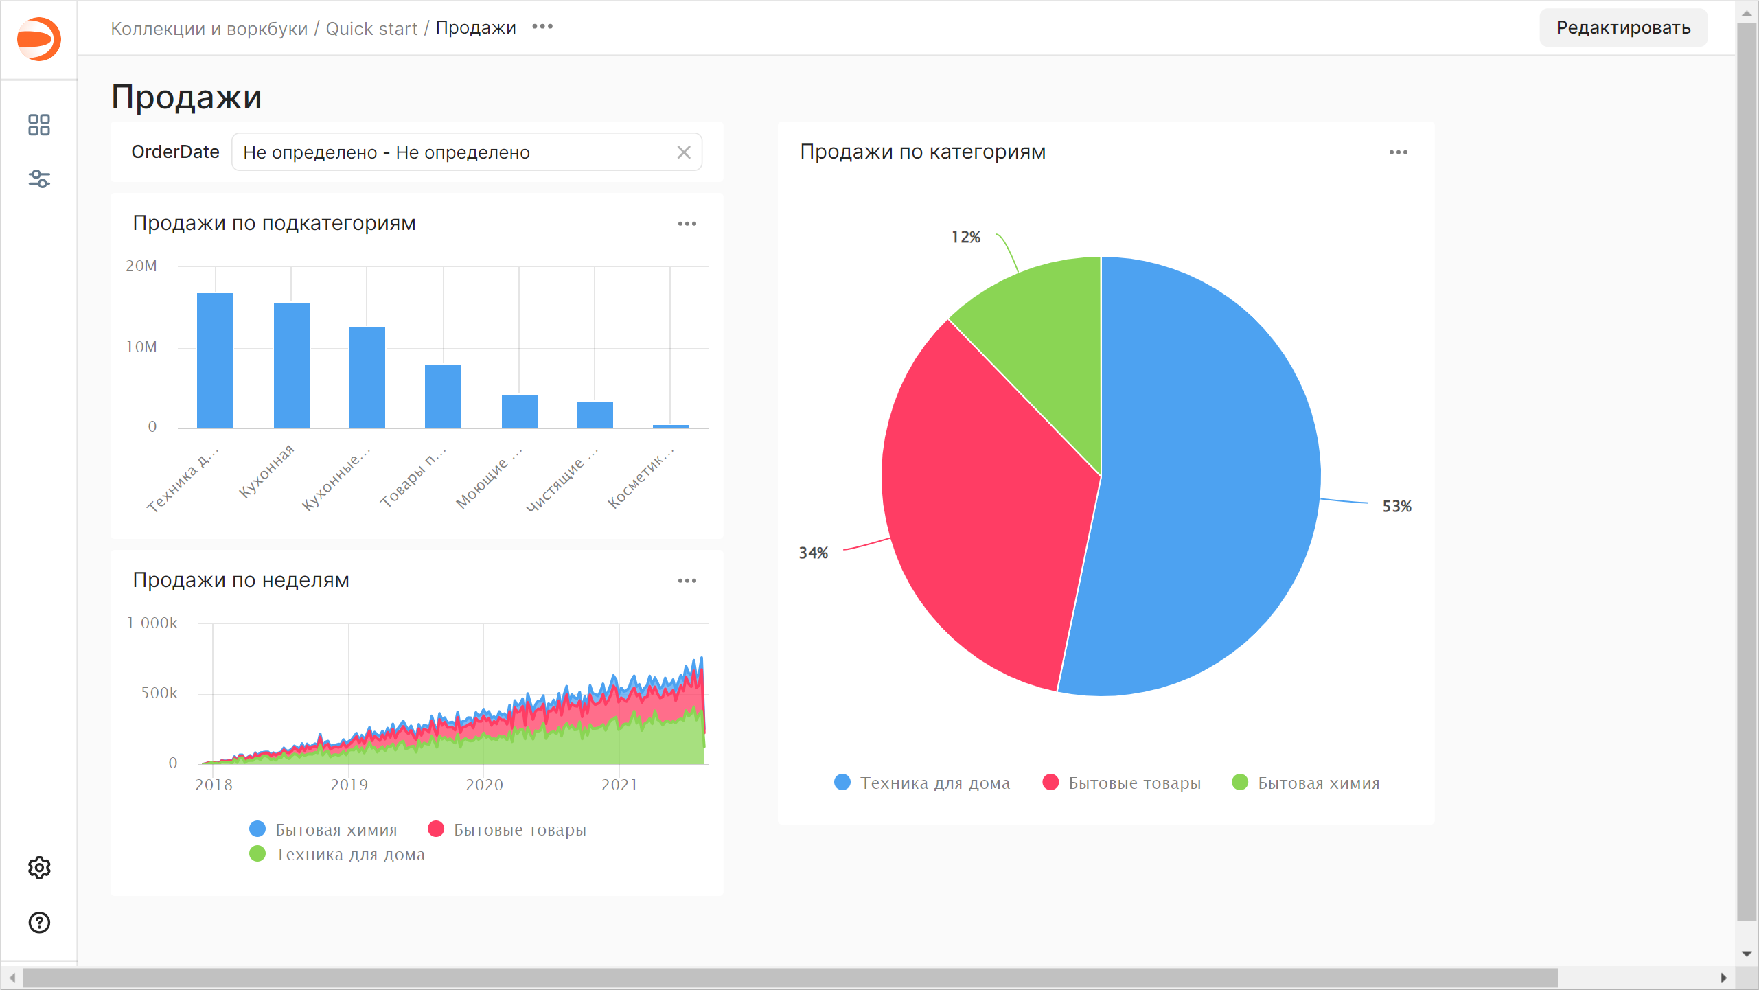Open the gear settings icon
Image resolution: width=1759 pixels, height=990 pixels.
[x=39, y=868]
